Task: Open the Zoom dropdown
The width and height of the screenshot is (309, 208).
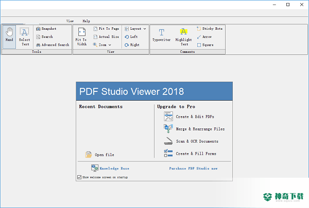Action: point(102,45)
